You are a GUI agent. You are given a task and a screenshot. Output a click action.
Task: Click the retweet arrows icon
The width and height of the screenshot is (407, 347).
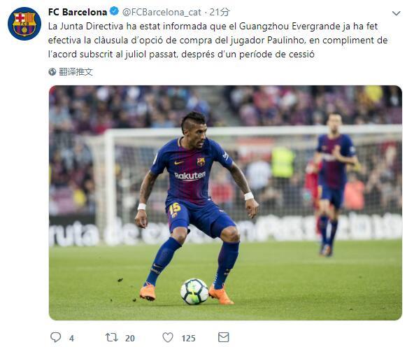tap(112, 337)
